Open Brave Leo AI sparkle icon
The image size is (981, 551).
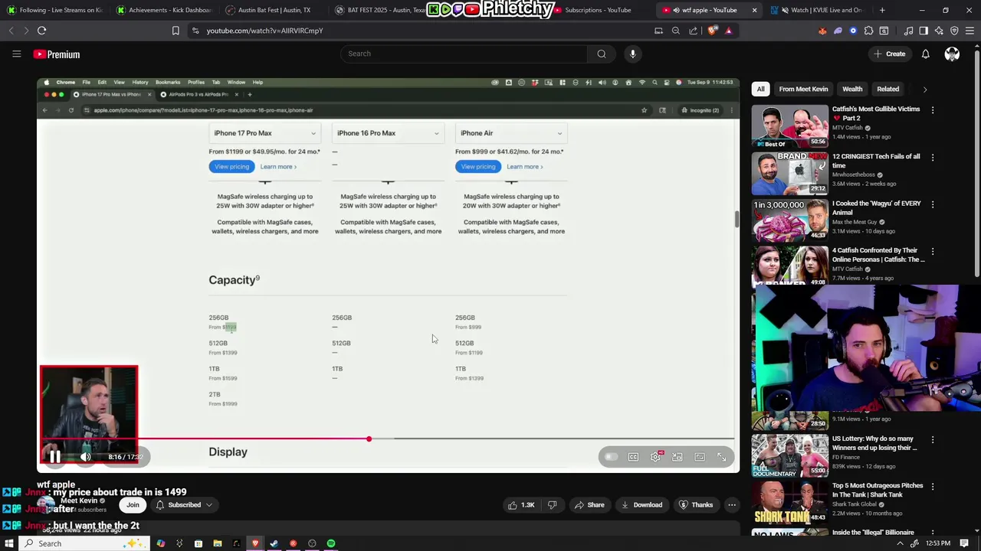[939, 31]
